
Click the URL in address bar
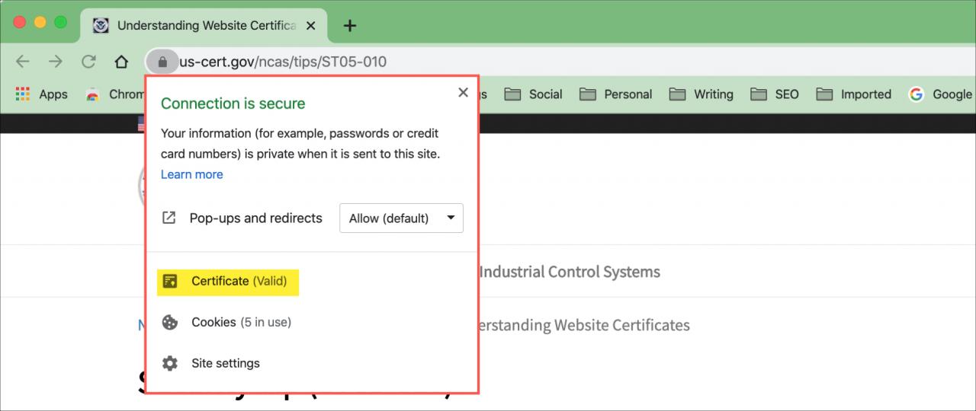point(283,62)
